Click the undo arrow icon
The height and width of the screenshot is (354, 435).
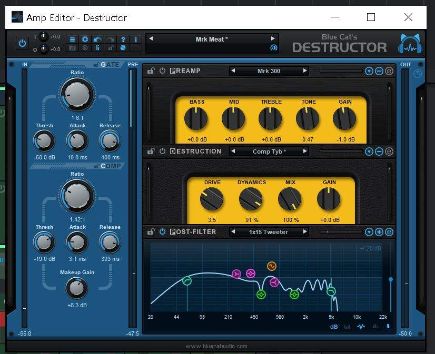(97, 39)
